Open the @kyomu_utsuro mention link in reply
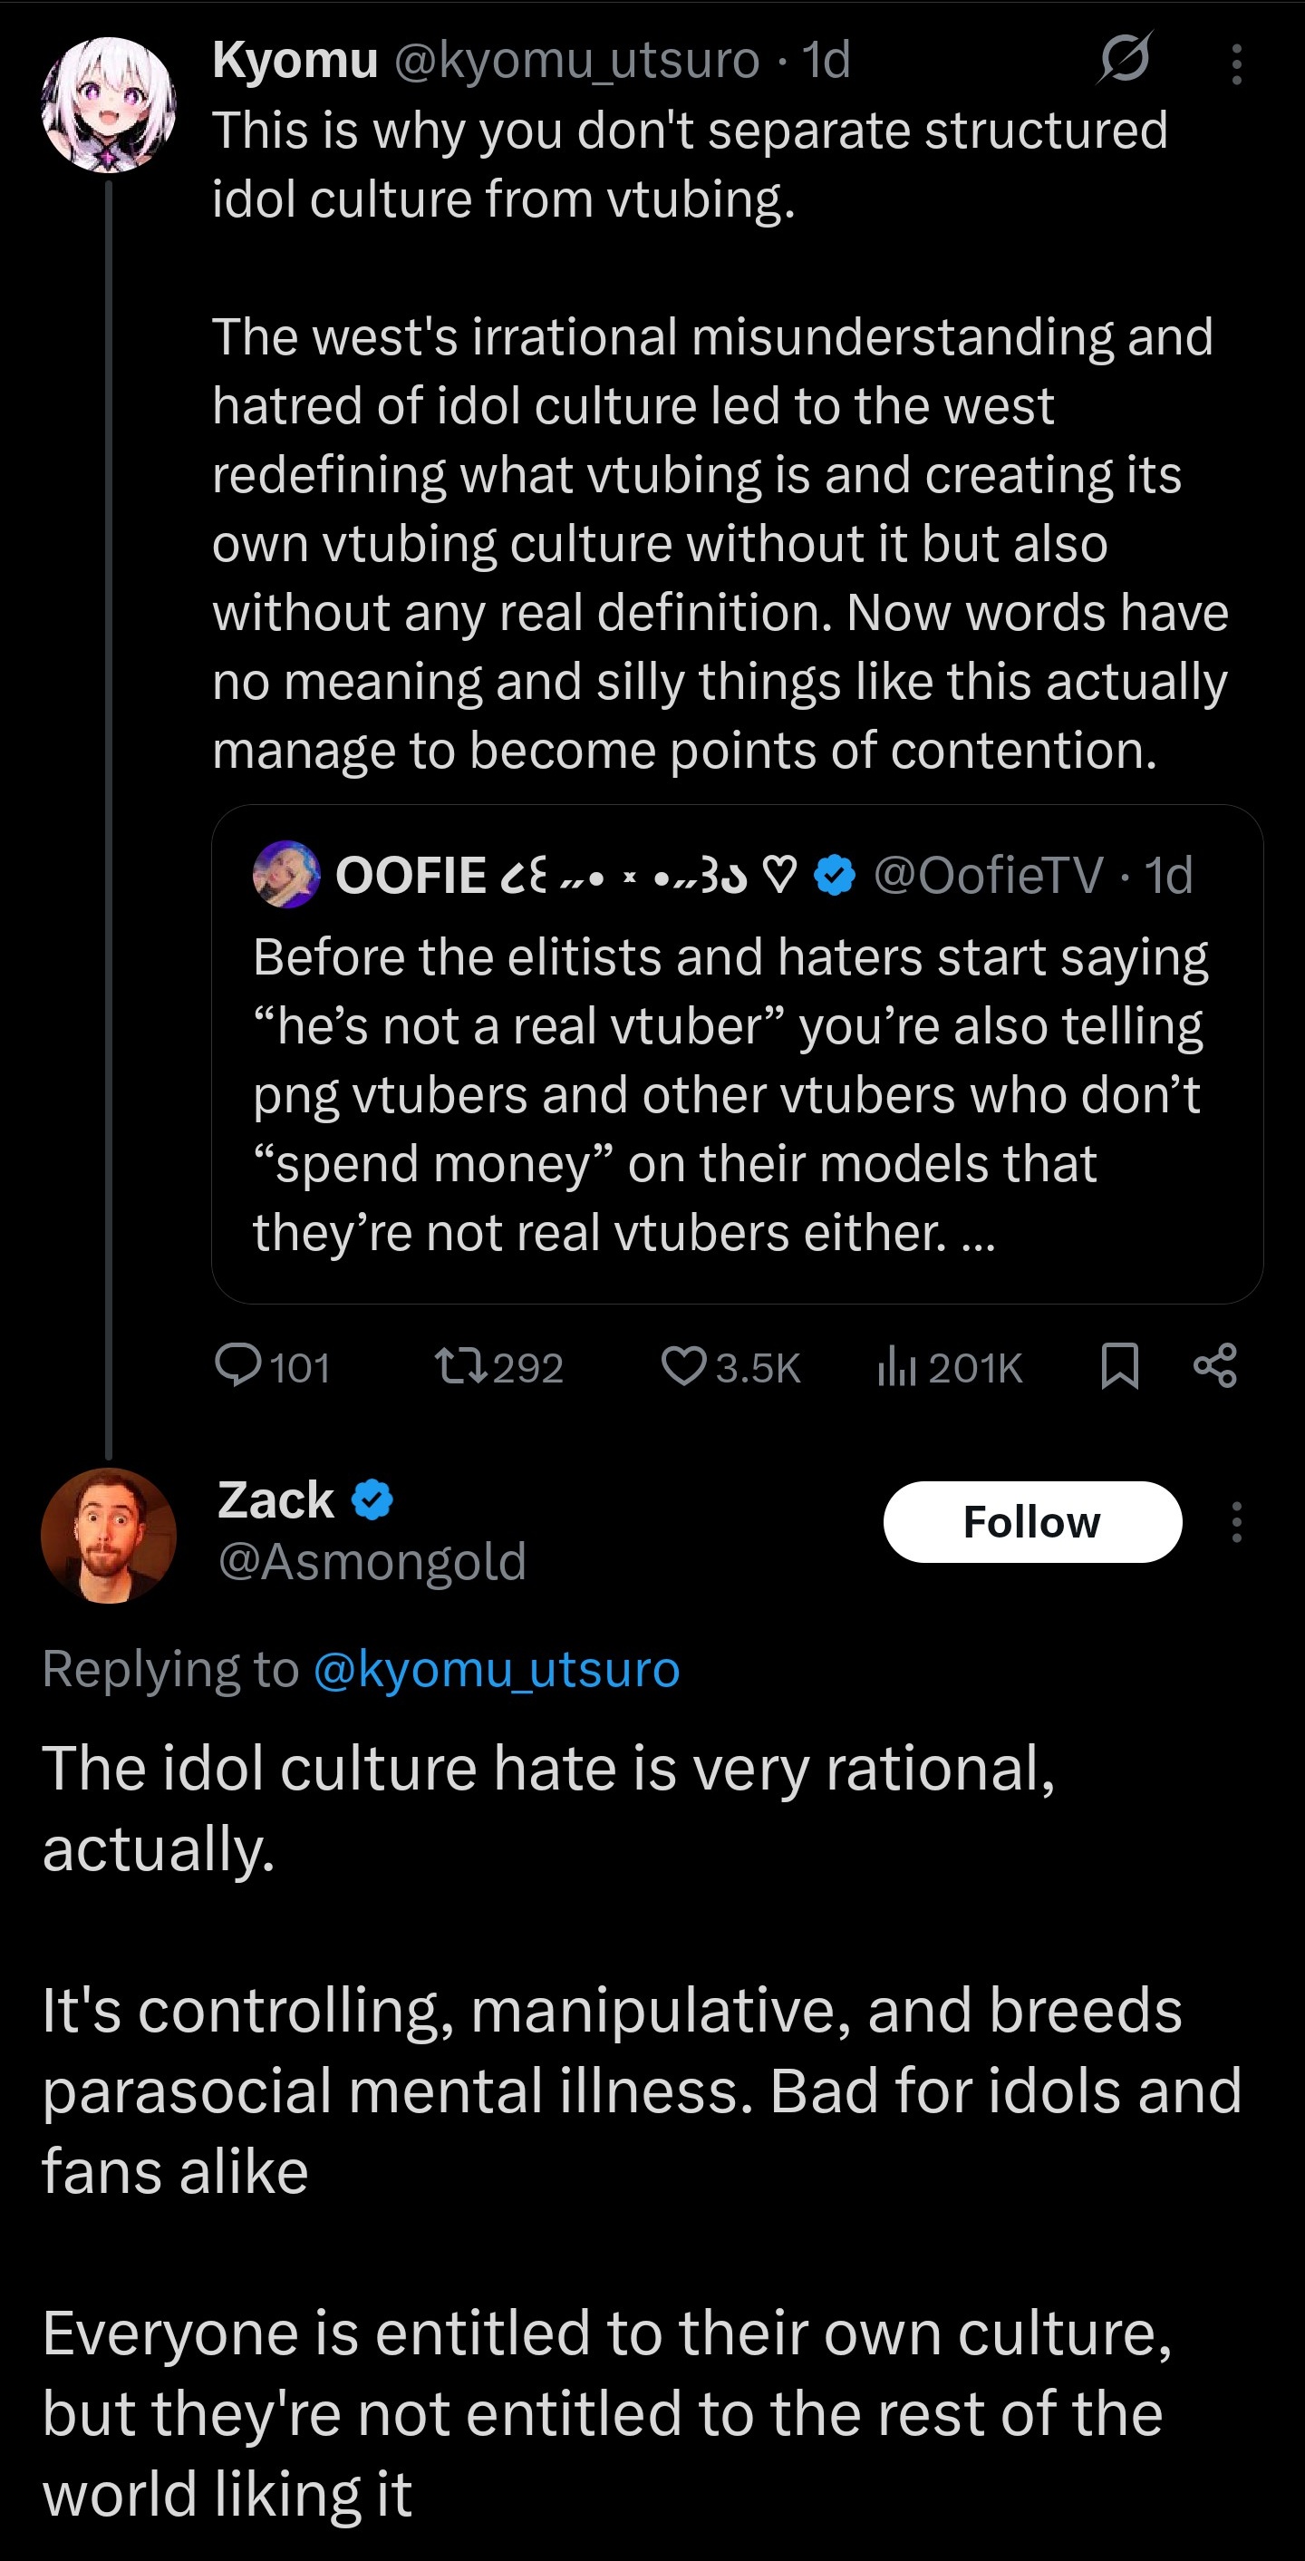The width and height of the screenshot is (1305, 2561). tap(496, 1669)
